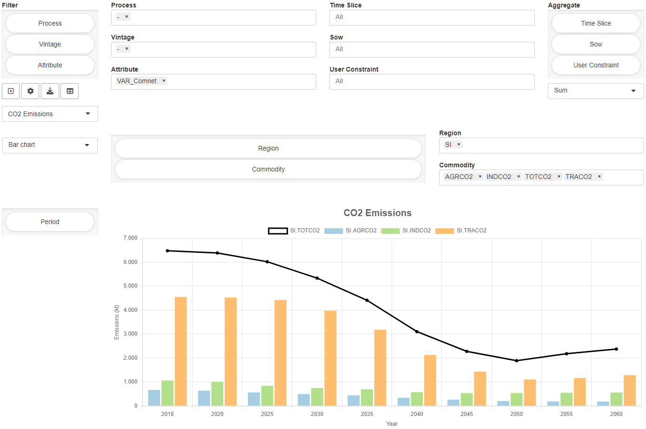Select the Vintage filter pill

tap(50, 44)
